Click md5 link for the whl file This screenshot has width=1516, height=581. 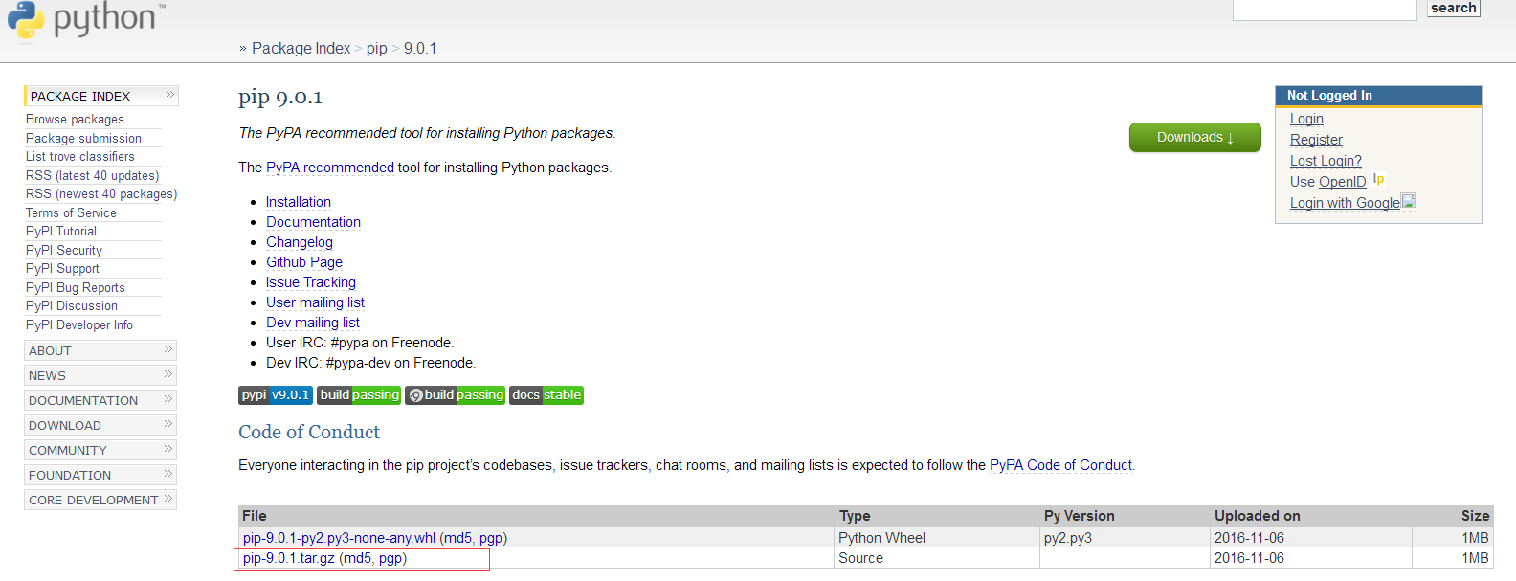pos(458,538)
